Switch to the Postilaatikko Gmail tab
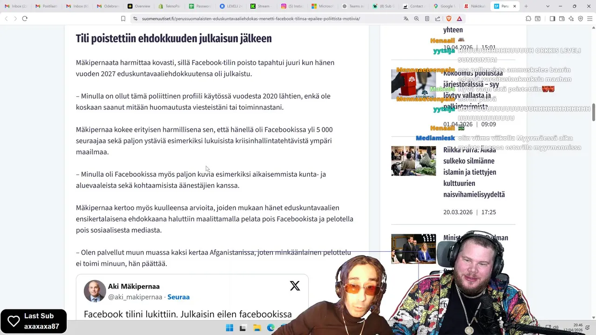Screen dimensions: 596x335 point(47,6)
